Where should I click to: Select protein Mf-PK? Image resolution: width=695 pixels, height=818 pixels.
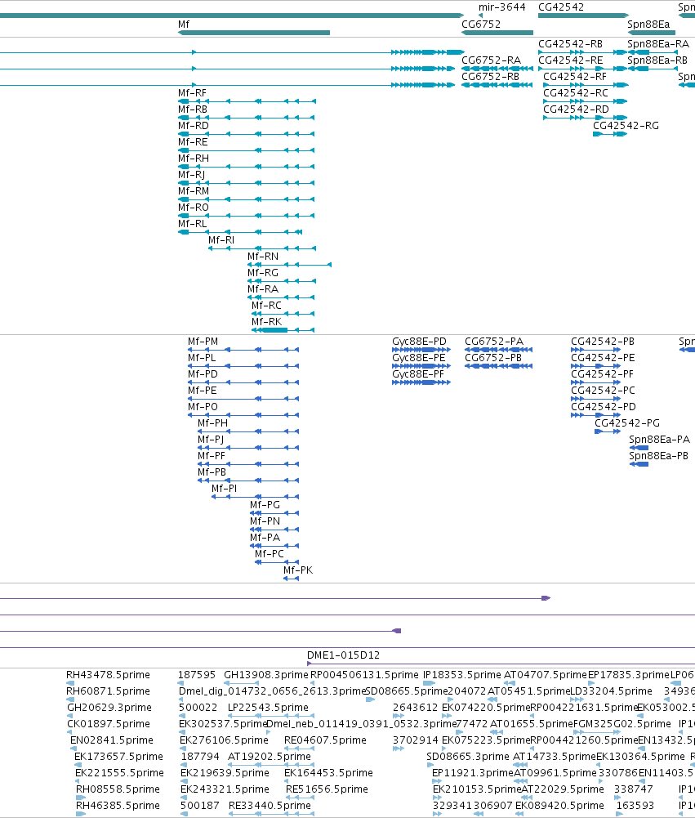pos(298,570)
